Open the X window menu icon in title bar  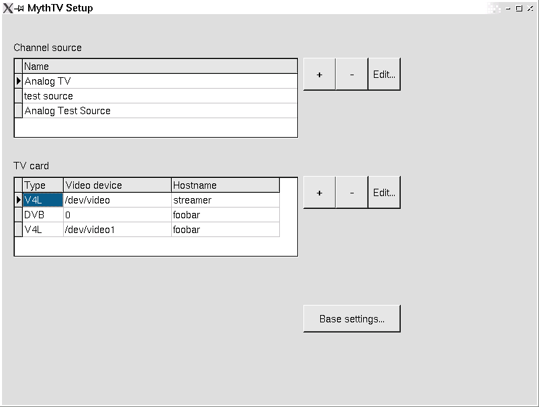click(8, 8)
